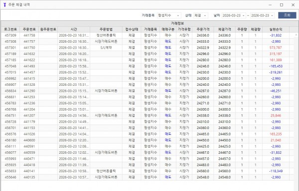Sort by 로그번호 column header
299x191 pixels.
tap(10, 29)
